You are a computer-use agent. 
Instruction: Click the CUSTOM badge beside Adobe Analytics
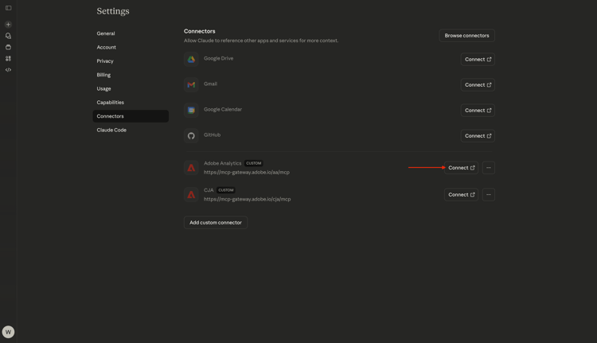click(x=254, y=163)
